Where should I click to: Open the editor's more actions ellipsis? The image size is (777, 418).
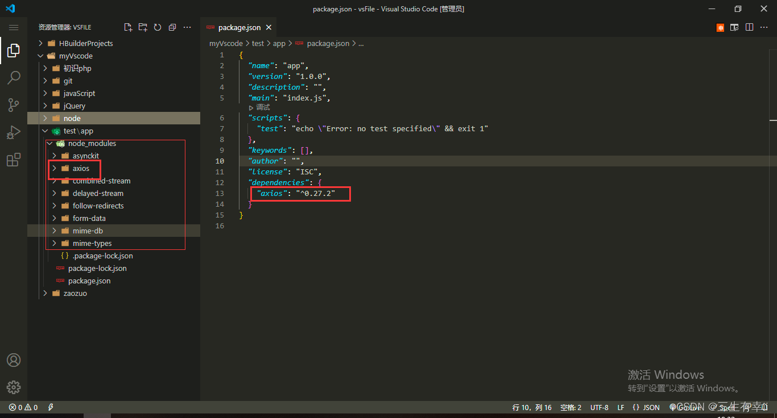tap(764, 27)
